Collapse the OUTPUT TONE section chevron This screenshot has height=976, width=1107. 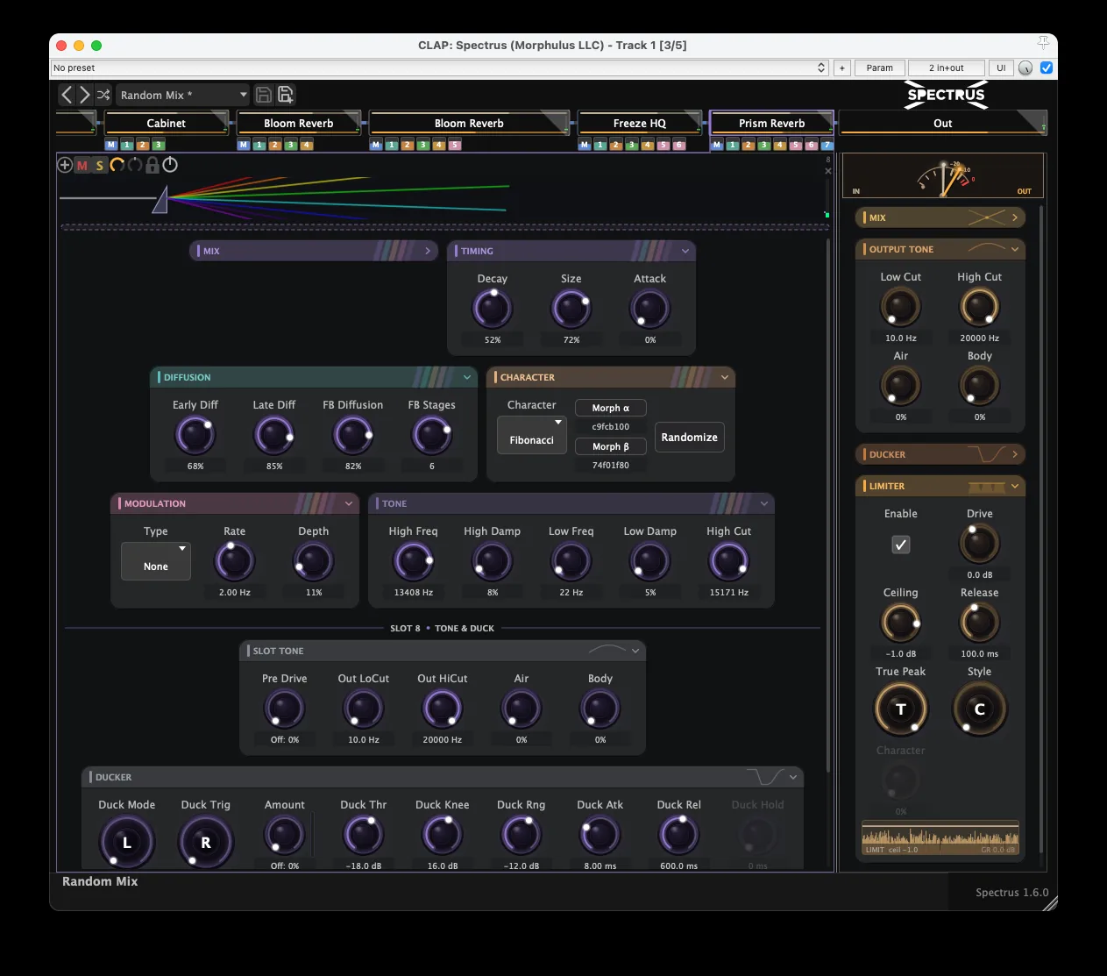(1015, 249)
